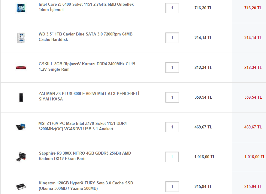This screenshot has width=266, height=194.
Task: Click the GSKILL RipjawsV red RAM image
Action: (x=21, y=67)
